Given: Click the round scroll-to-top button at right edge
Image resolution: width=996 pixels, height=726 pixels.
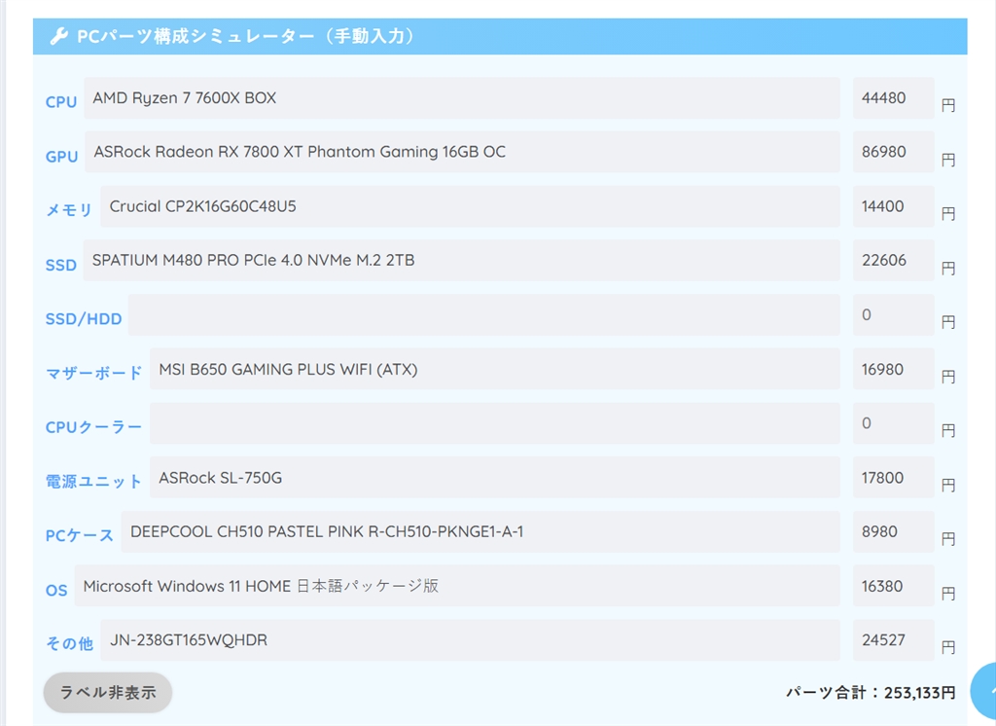Looking at the screenshot, I should (x=983, y=693).
